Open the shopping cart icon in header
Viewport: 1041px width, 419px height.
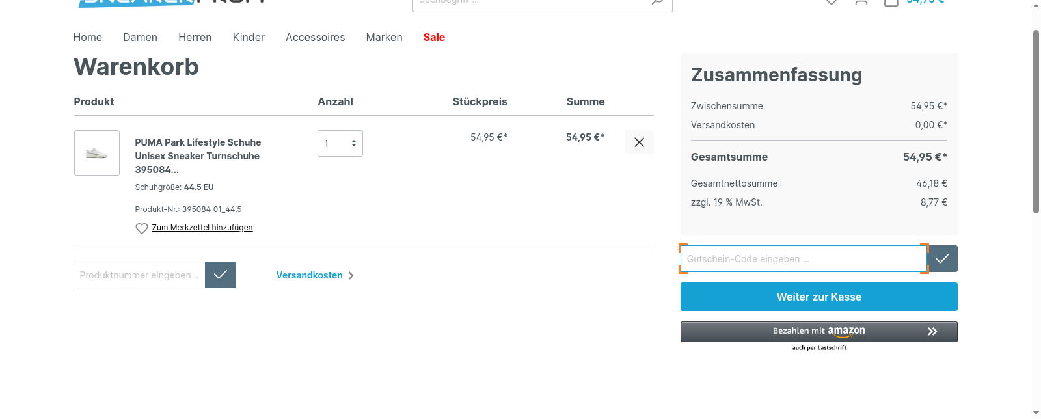891,3
